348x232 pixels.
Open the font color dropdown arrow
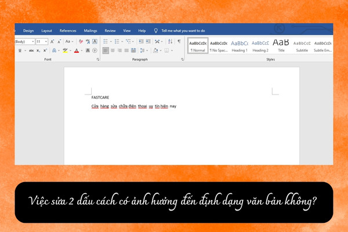tap(82, 50)
